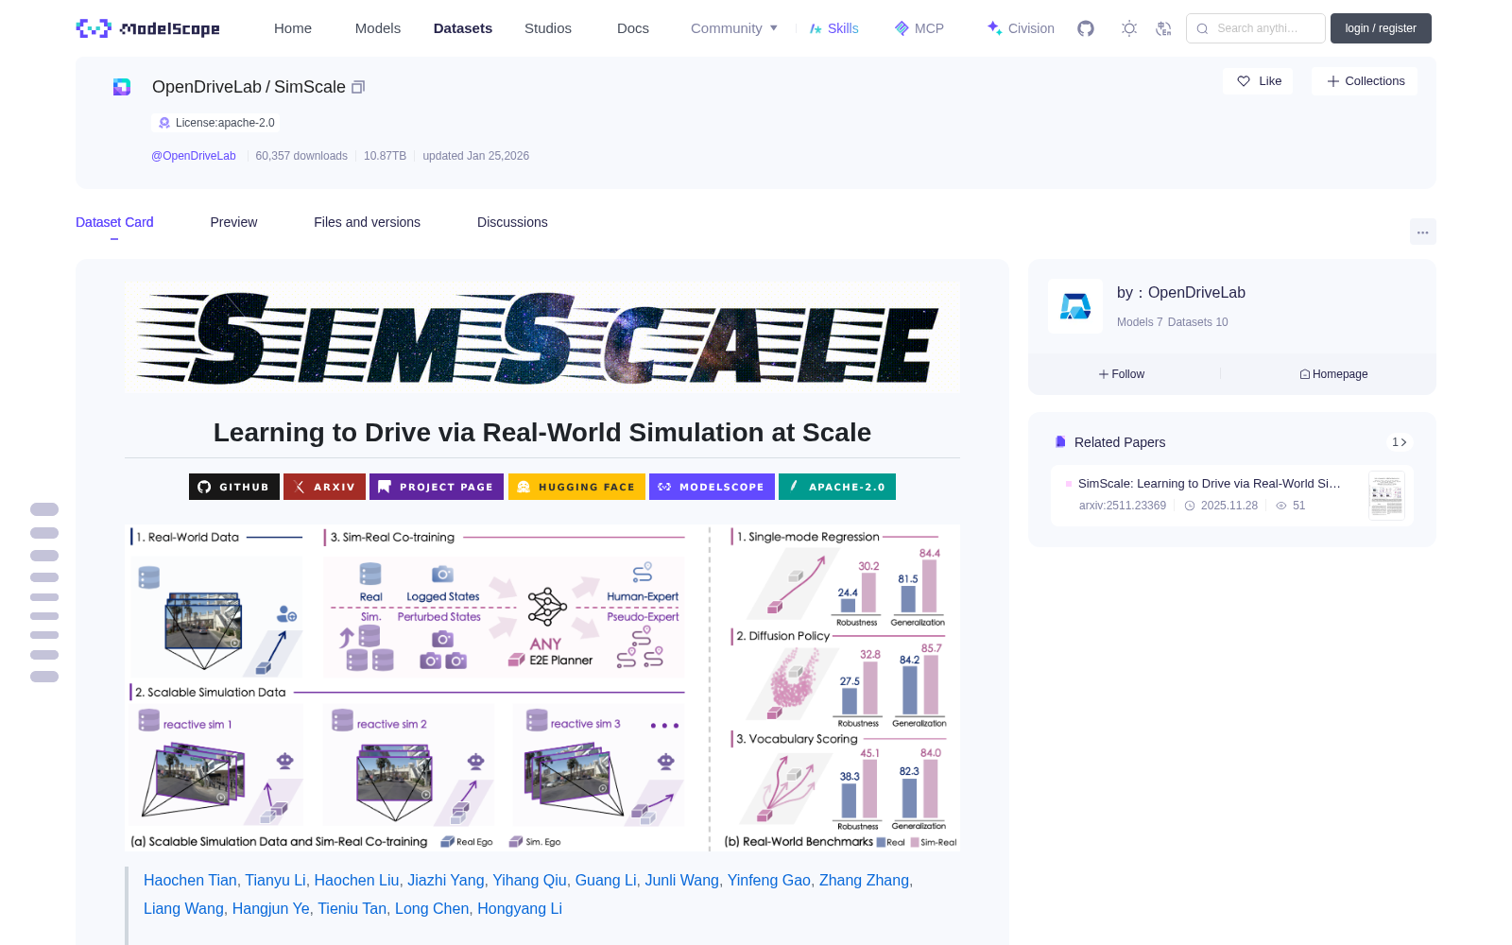Switch language with the translate icon

[x=1164, y=28]
